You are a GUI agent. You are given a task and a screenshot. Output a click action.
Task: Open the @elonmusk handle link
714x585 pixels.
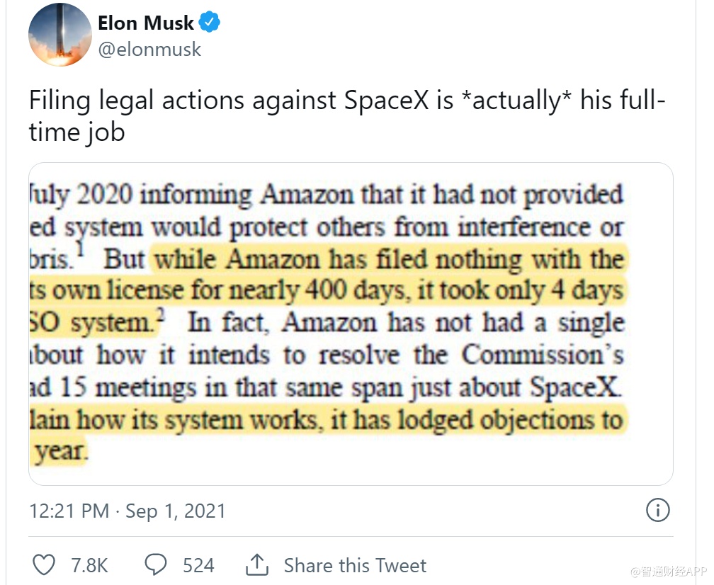tap(149, 49)
